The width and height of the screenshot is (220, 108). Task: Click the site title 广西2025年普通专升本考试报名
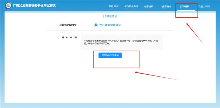tap(34, 6)
